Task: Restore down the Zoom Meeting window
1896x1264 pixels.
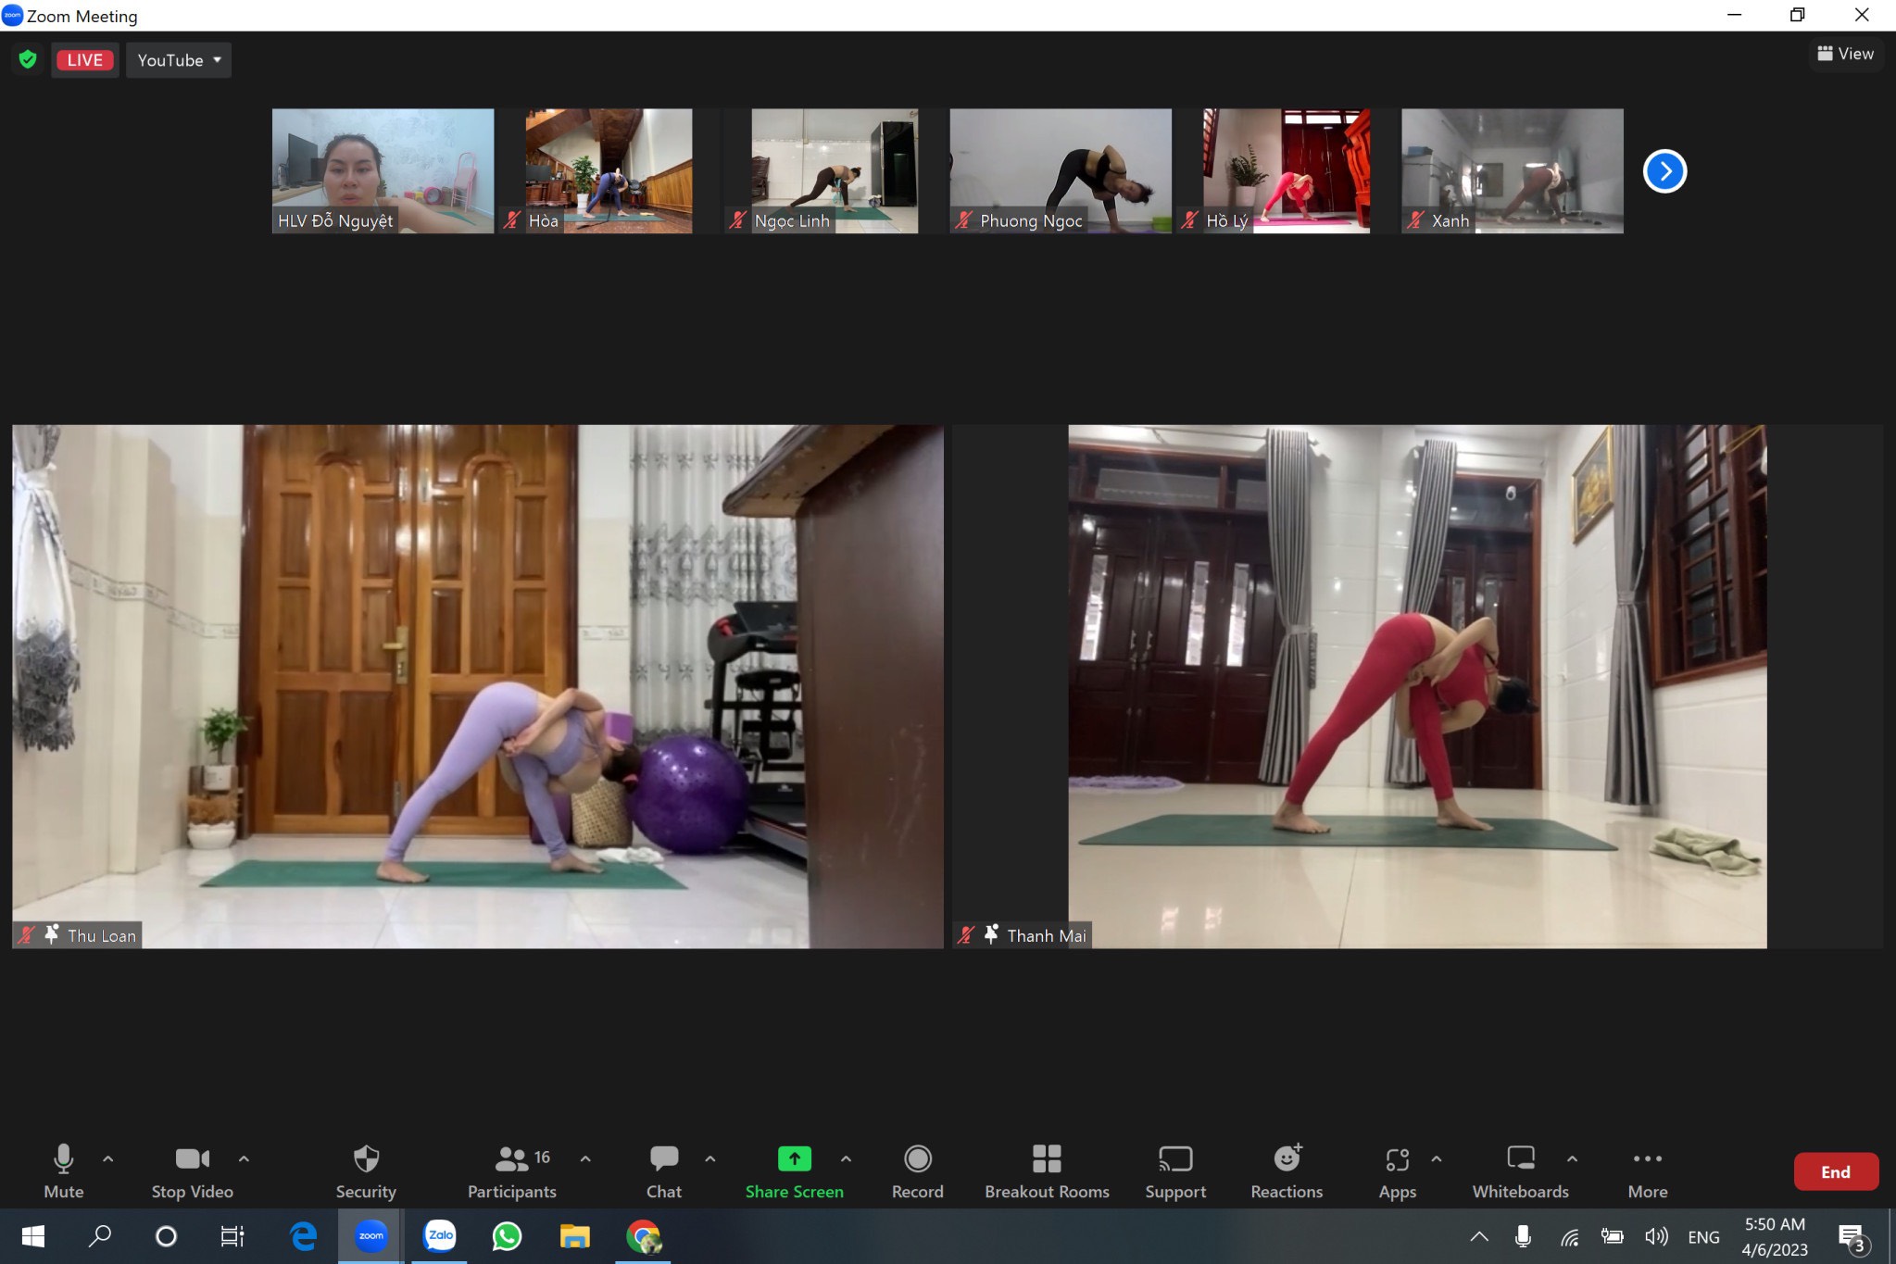Action: [x=1798, y=15]
